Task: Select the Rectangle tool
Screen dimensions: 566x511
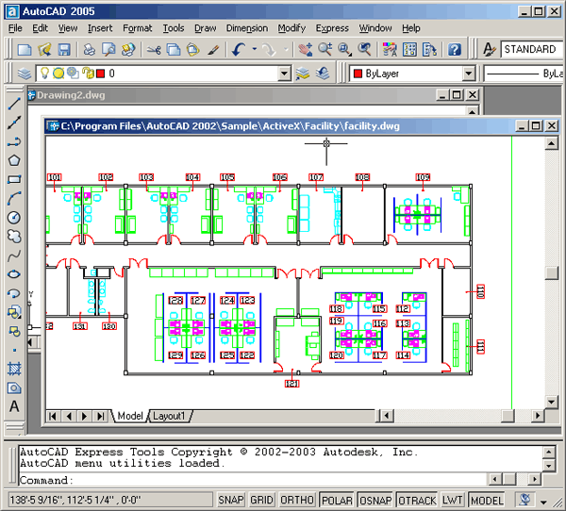Action: [x=14, y=179]
